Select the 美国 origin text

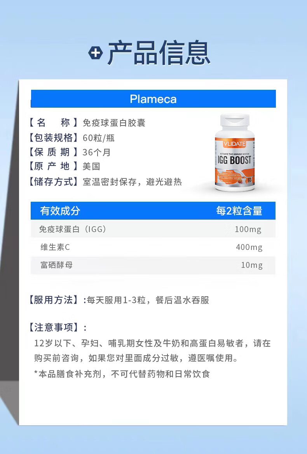coord(91,166)
